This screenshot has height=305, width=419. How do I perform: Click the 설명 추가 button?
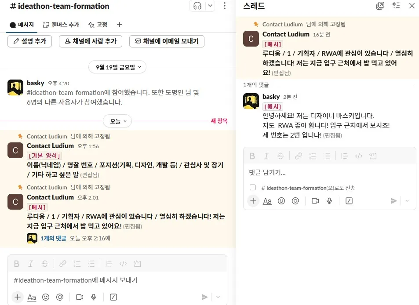pyautogui.click(x=29, y=41)
